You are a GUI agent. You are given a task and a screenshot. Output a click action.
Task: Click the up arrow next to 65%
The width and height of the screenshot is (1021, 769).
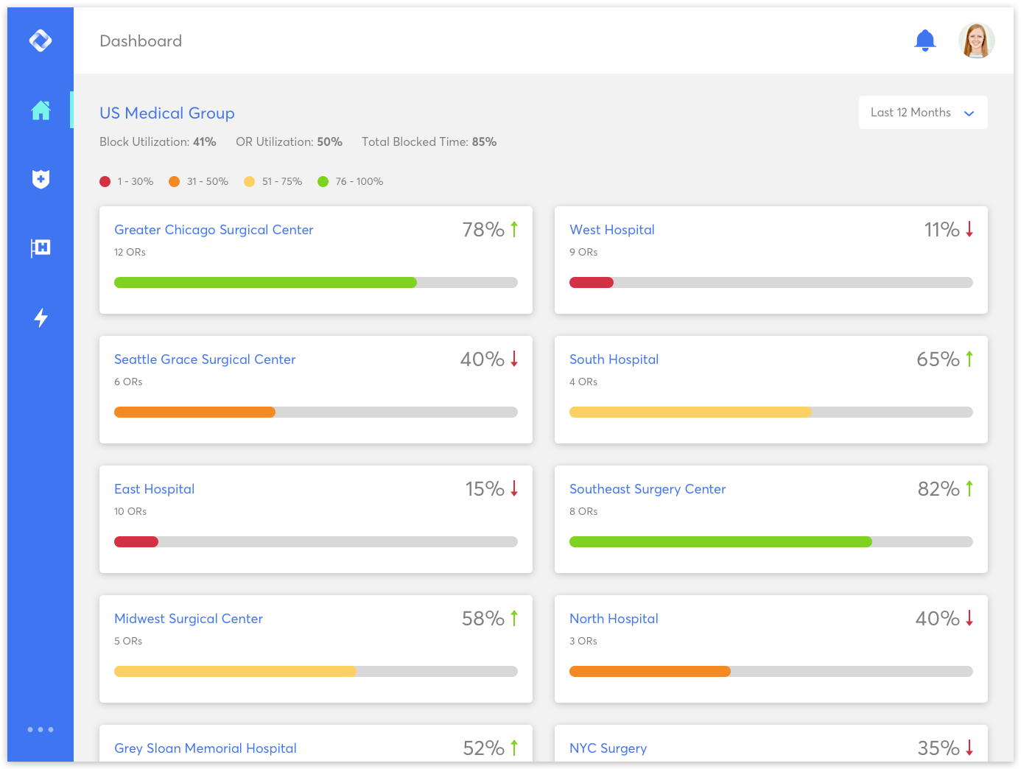click(x=969, y=359)
